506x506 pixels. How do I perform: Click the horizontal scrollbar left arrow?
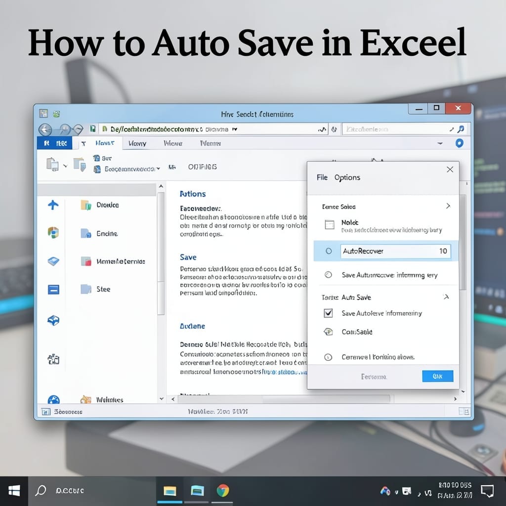point(173,399)
